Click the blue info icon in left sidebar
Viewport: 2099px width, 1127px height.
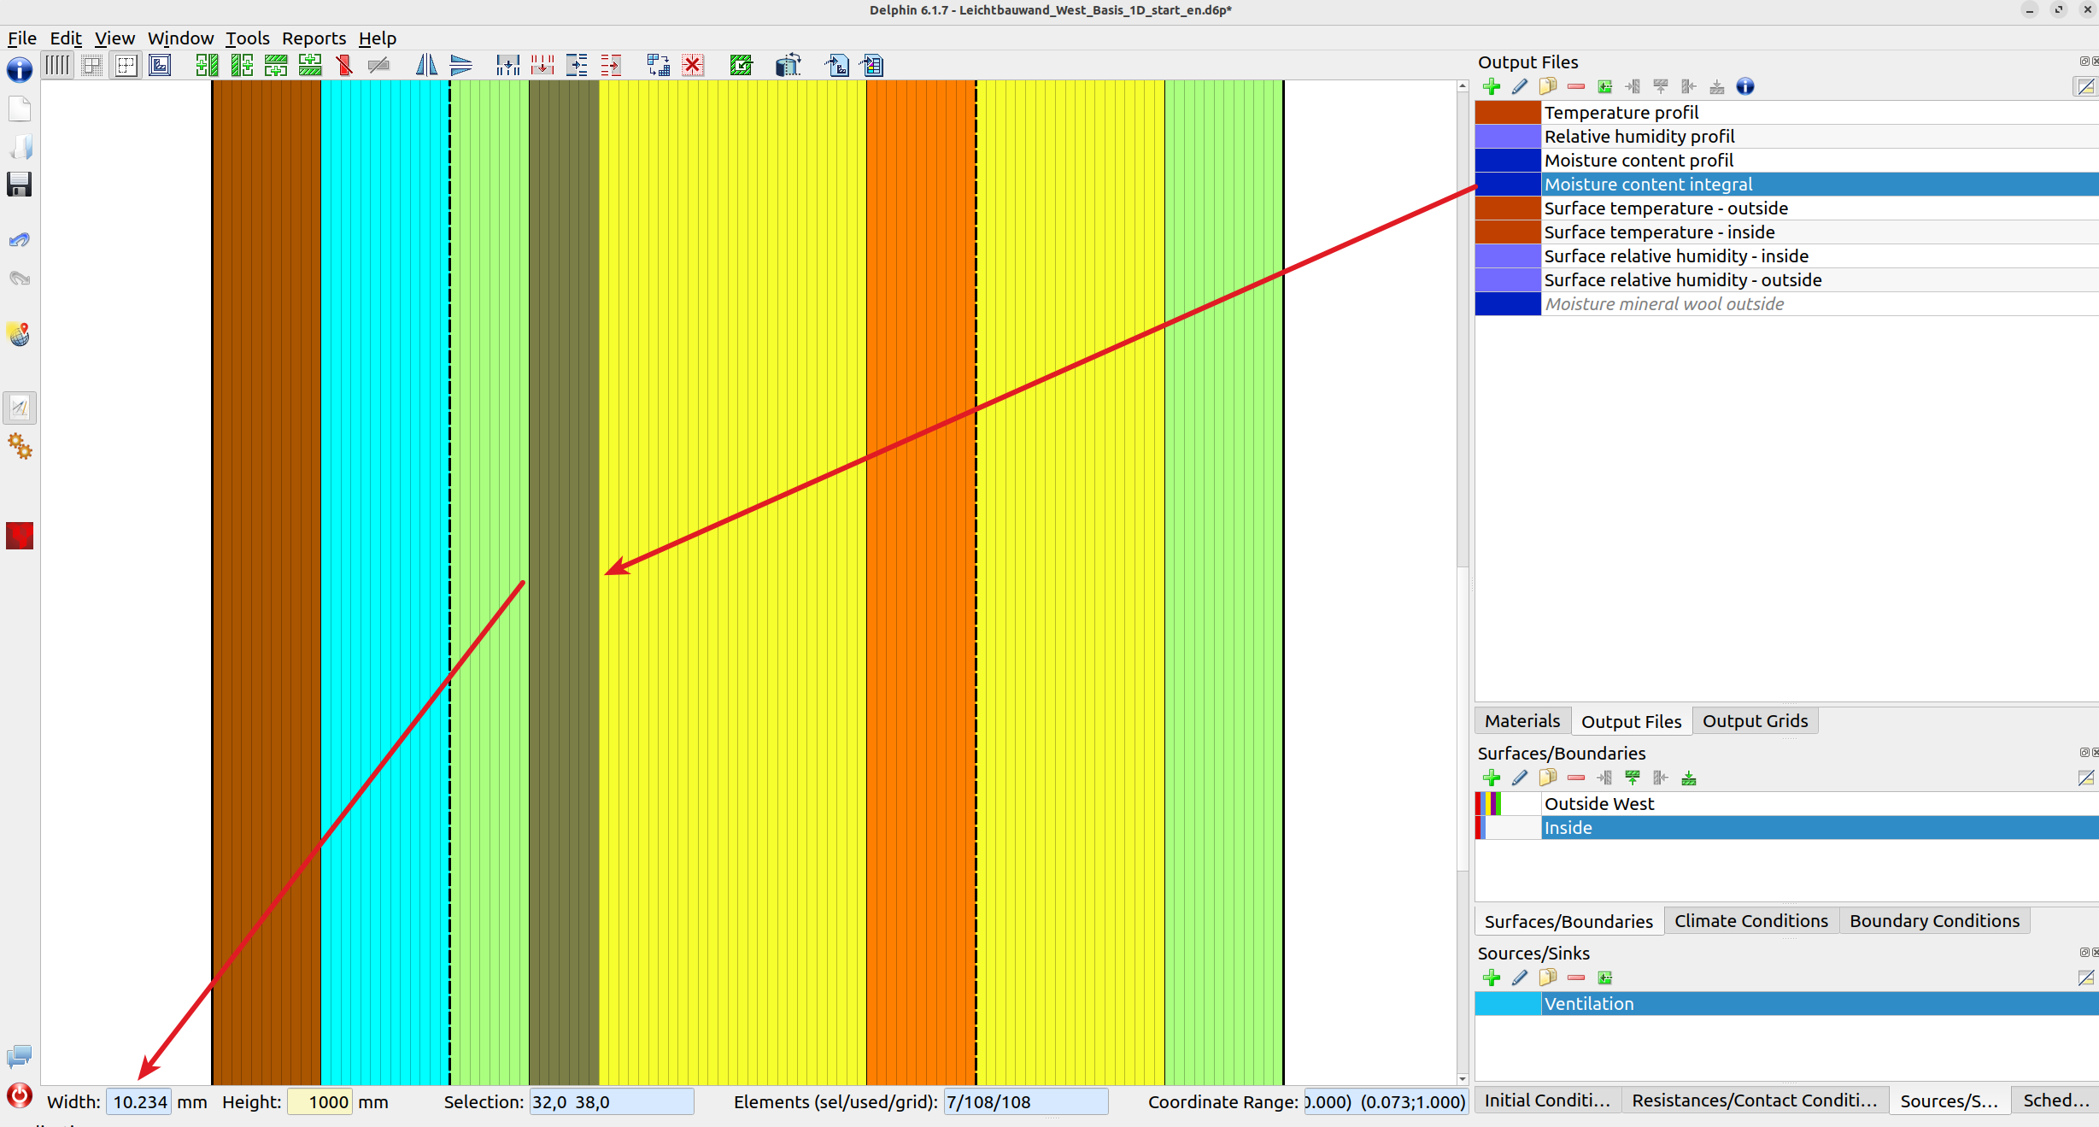tap(19, 70)
